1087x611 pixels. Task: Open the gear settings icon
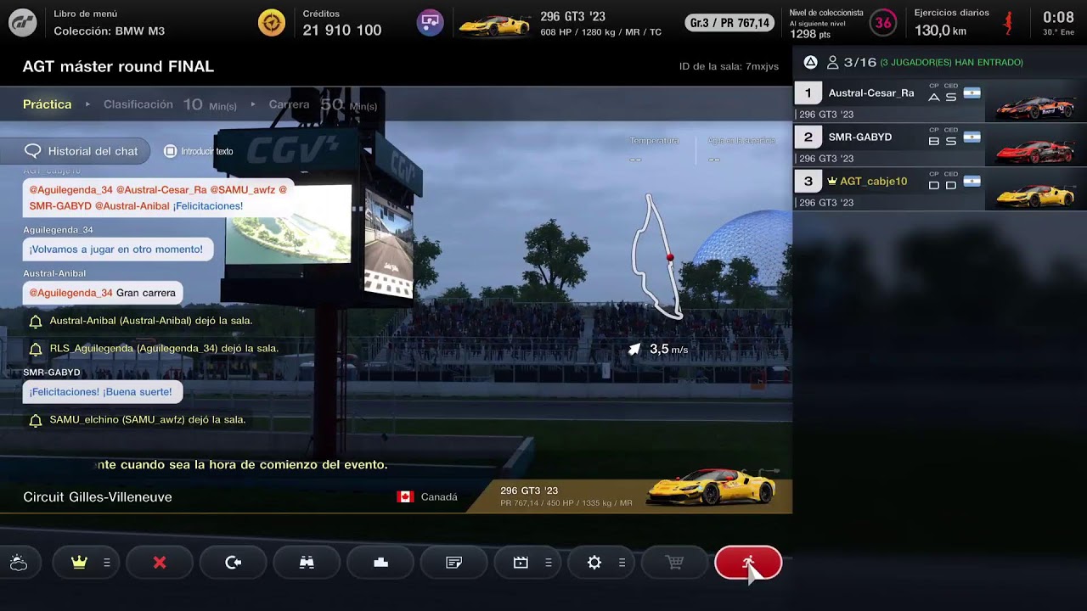pos(601,563)
